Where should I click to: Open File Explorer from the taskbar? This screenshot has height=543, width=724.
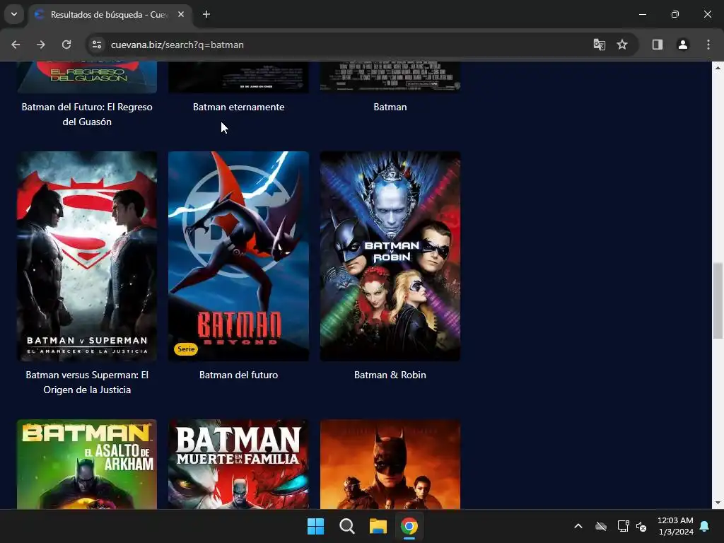click(x=378, y=526)
